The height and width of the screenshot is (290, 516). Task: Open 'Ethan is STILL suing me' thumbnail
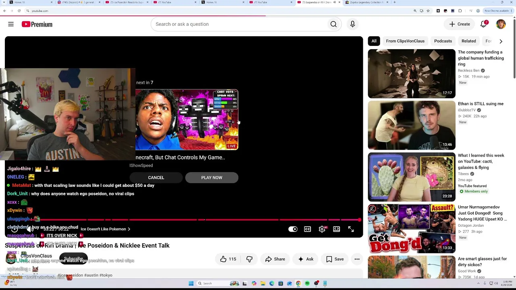[x=412, y=125]
